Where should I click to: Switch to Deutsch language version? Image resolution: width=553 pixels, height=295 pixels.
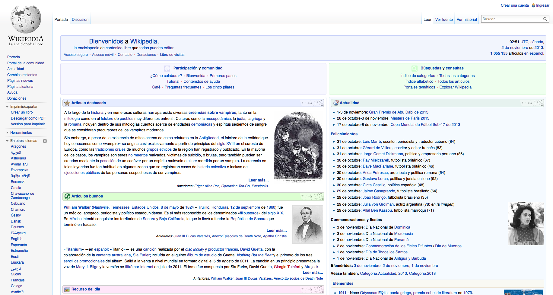tap(17, 227)
